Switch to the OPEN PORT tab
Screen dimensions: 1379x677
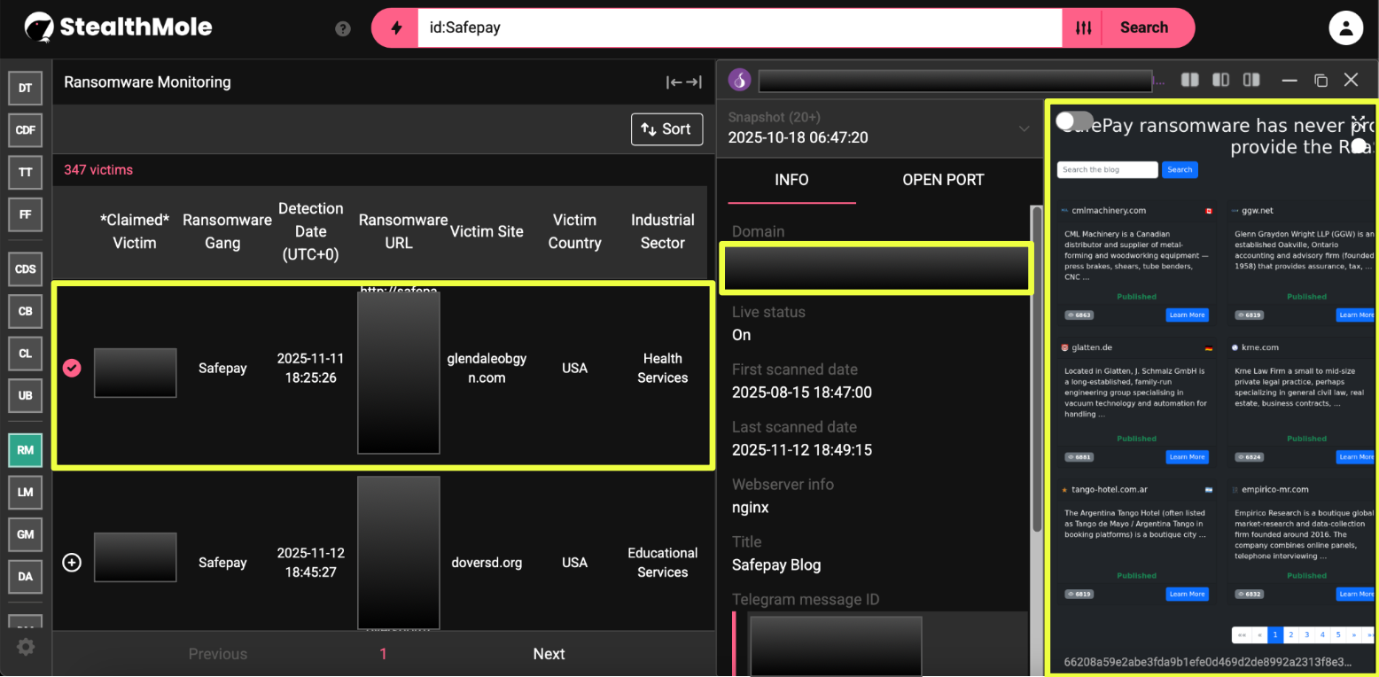pos(943,180)
